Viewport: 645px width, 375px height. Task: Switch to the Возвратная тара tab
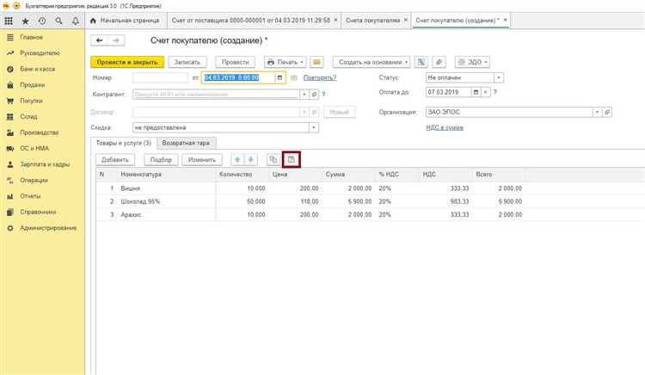187,143
